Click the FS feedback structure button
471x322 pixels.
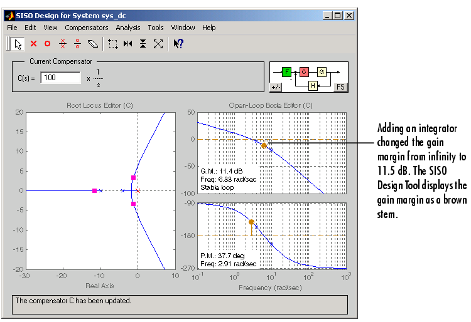[x=340, y=87]
